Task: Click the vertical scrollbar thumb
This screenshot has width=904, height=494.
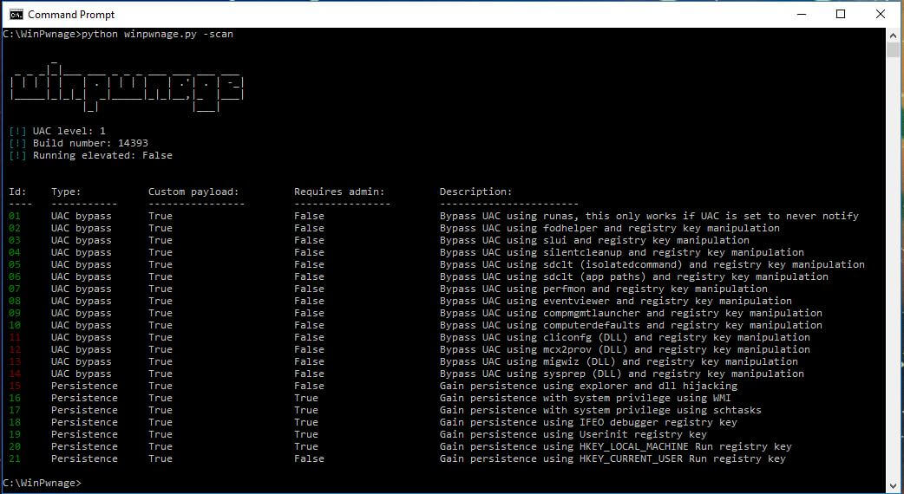Action: click(894, 49)
